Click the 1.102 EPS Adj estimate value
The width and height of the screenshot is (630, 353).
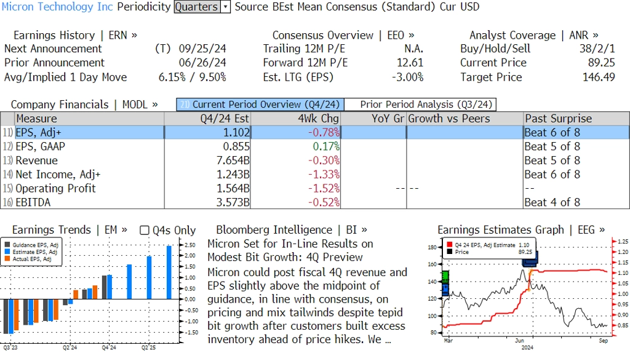pyautogui.click(x=236, y=132)
